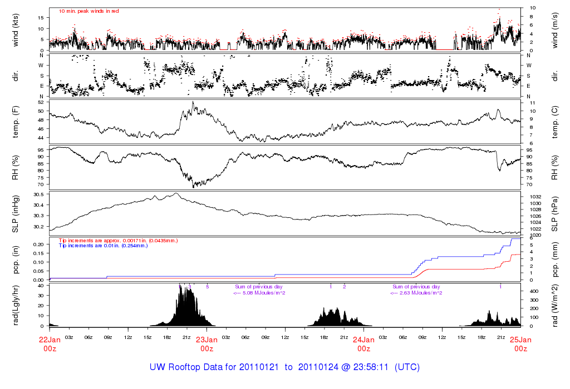Select the "UW Rooftop Data for 20110121" title
Image resolution: width=570 pixels, height=389 pixels.
[x=214, y=367]
